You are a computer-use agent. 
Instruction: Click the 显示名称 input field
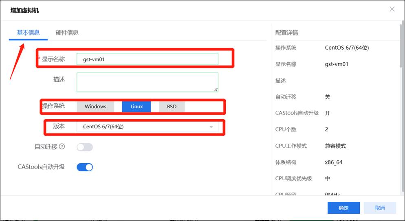(147, 59)
